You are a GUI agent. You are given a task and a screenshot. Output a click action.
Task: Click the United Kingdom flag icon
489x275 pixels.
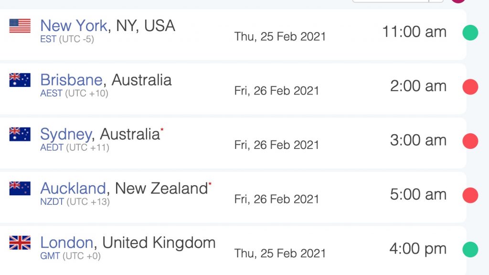point(20,243)
